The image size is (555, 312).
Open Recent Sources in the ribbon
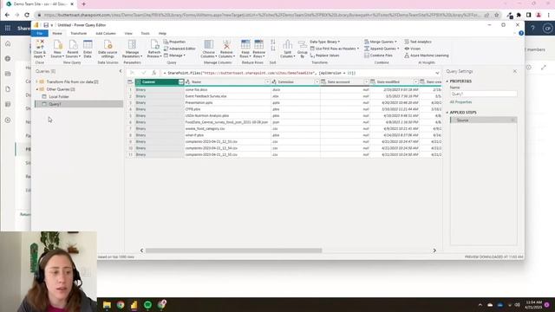(x=73, y=49)
